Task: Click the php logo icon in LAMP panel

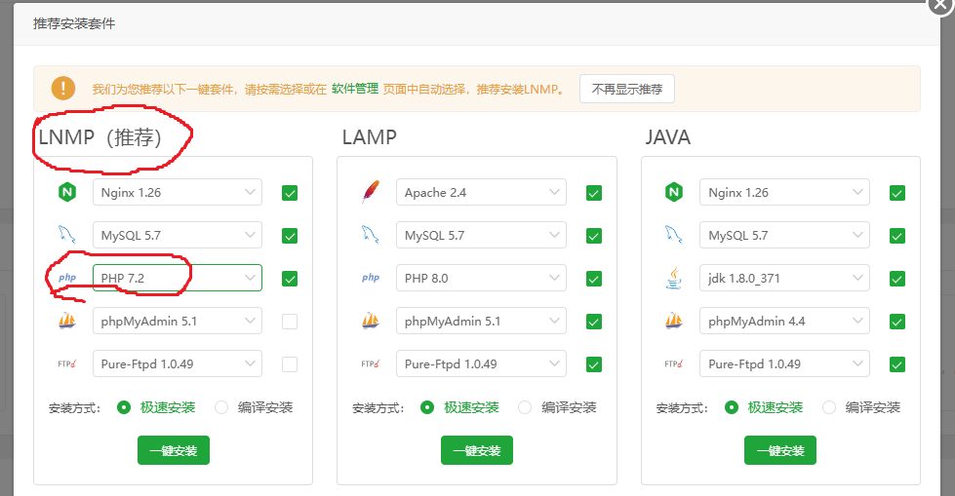Action: [x=371, y=278]
